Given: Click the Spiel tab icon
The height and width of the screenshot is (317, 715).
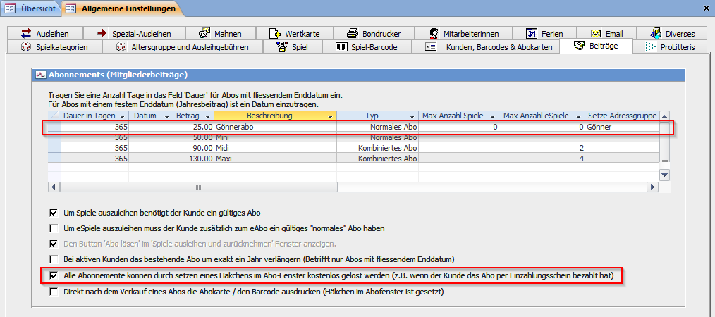Looking at the screenshot, I should click(x=283, y=46).
